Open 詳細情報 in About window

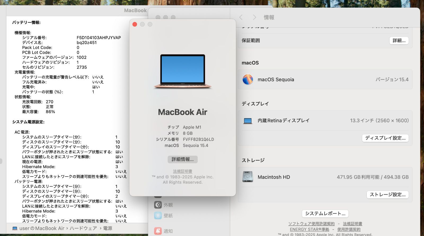click(183, 159)
